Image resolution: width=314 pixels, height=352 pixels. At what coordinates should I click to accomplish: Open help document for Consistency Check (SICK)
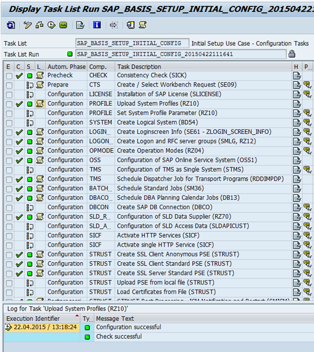click(297, 76)
